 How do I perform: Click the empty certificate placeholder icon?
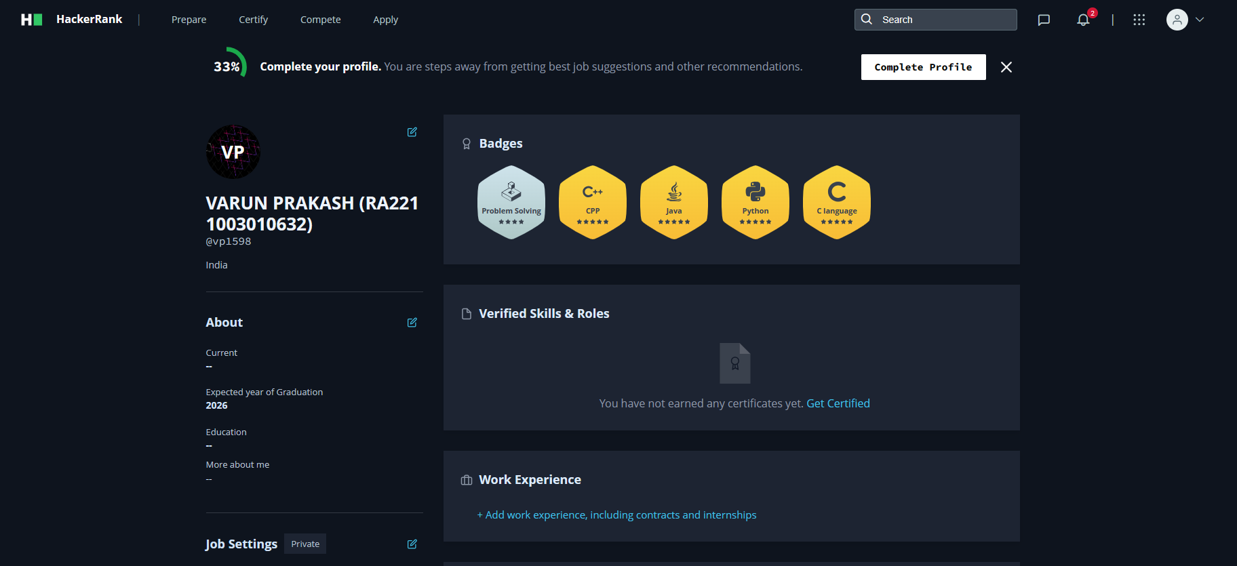[x=734, y=363]
